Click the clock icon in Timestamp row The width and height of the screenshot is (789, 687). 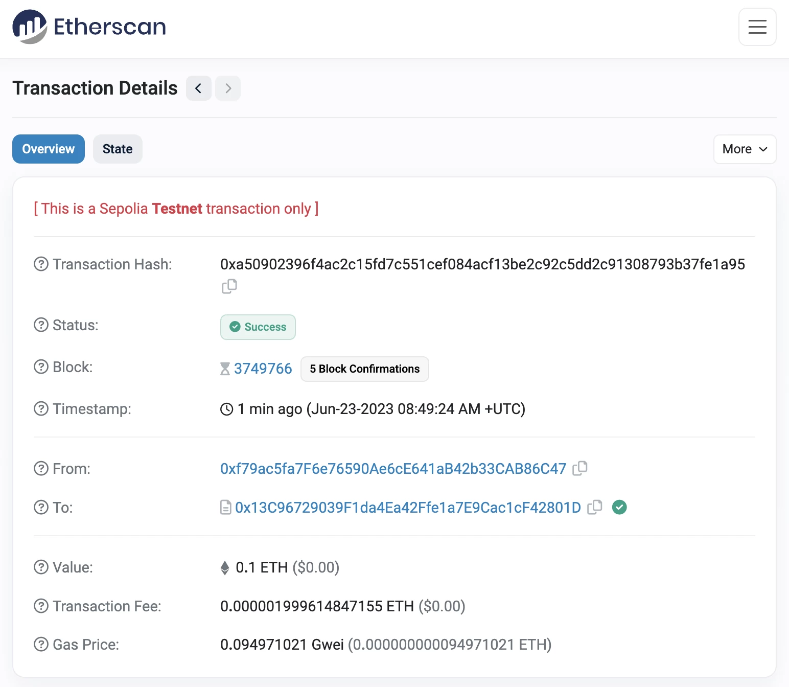[x=227, y=409]
